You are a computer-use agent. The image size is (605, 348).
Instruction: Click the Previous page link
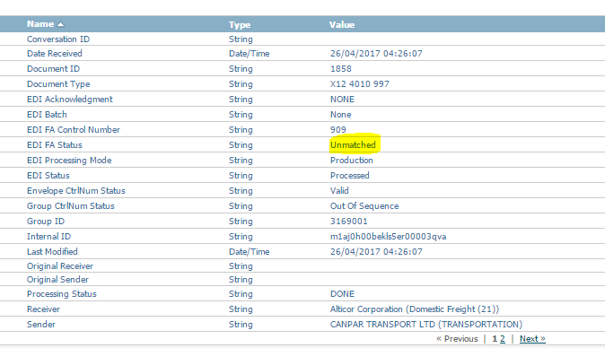click(x=457, y=339)
